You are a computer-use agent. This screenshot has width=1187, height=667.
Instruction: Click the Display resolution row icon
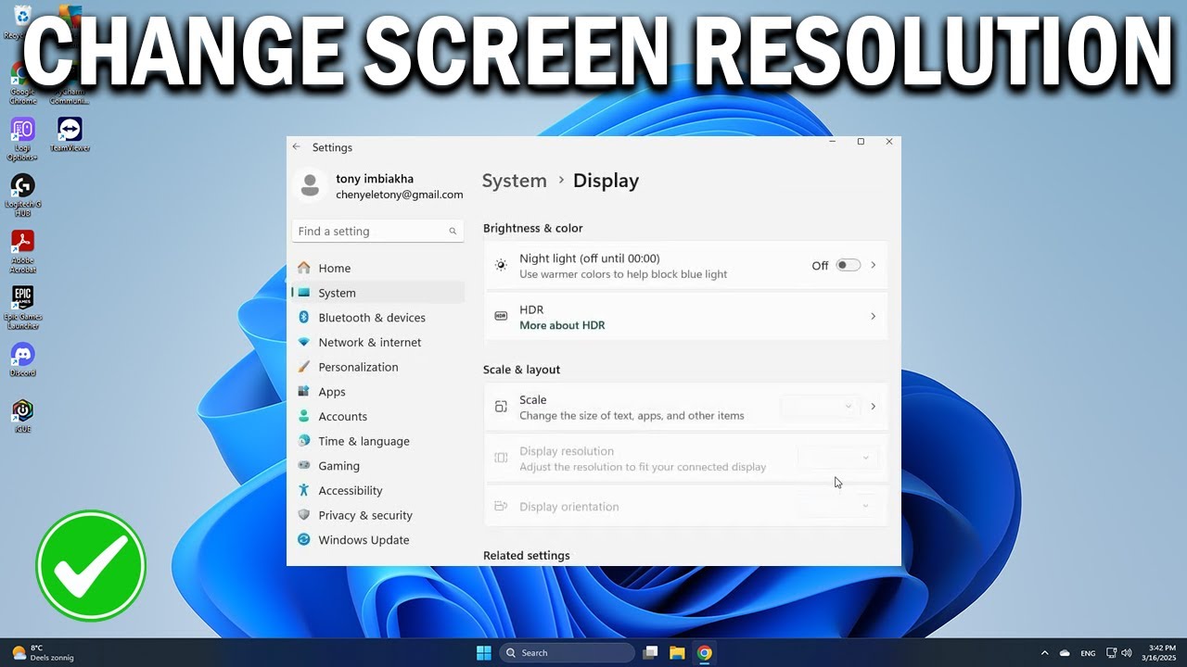(501, 458)
